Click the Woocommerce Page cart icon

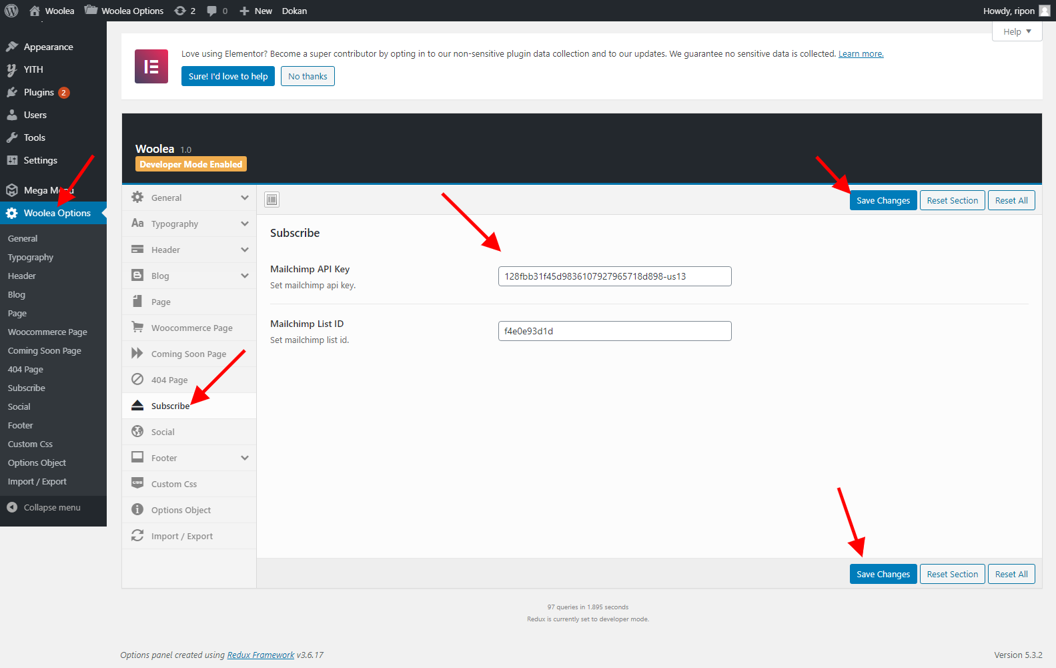pyautogui.click(x=137, y=327)
